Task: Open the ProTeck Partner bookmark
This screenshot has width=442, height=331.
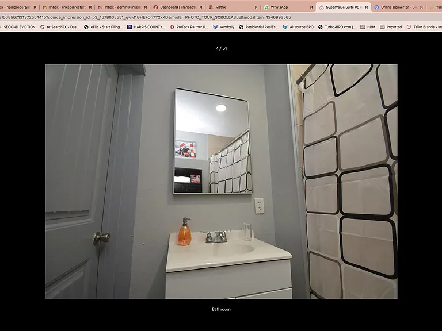Action: click(189, 27)
